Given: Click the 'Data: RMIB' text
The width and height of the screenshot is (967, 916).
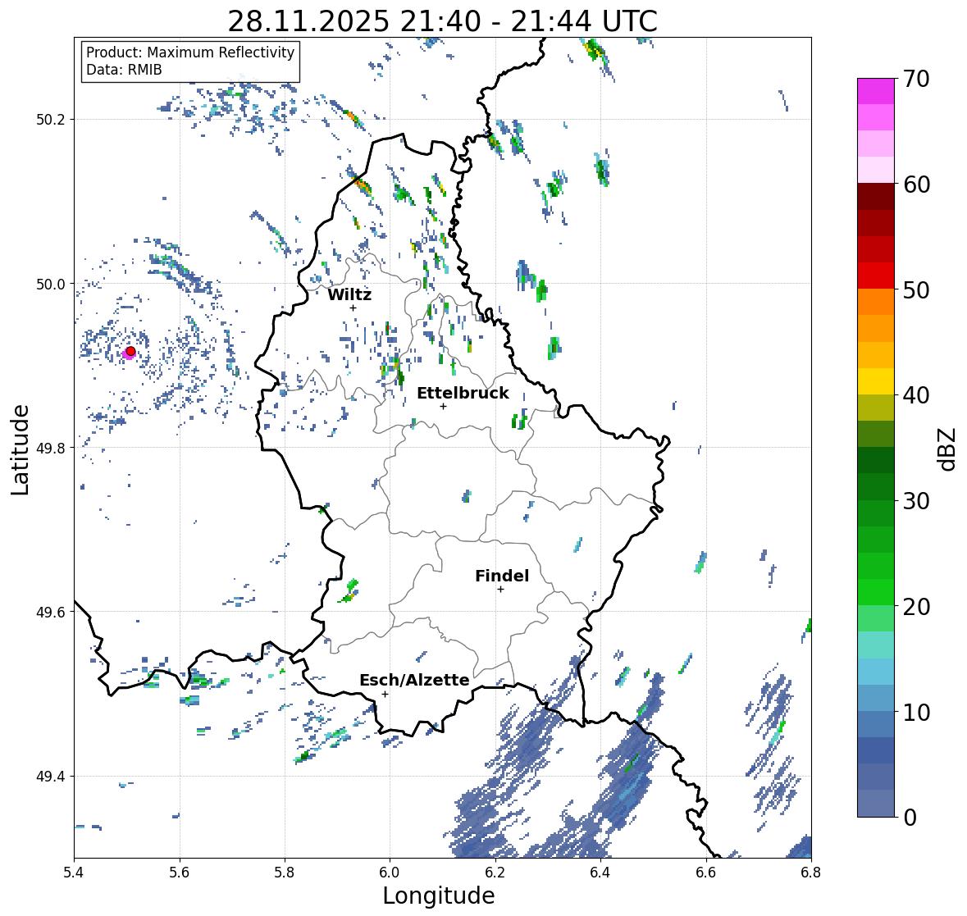Looking at the screenshot, I should [x=124, y=70].
